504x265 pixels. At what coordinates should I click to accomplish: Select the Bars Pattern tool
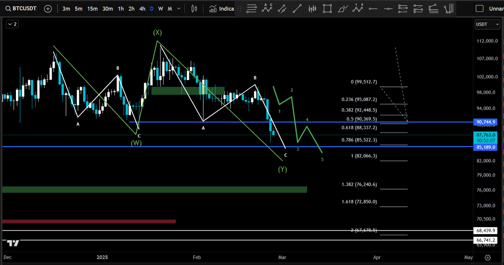point(312,8)
